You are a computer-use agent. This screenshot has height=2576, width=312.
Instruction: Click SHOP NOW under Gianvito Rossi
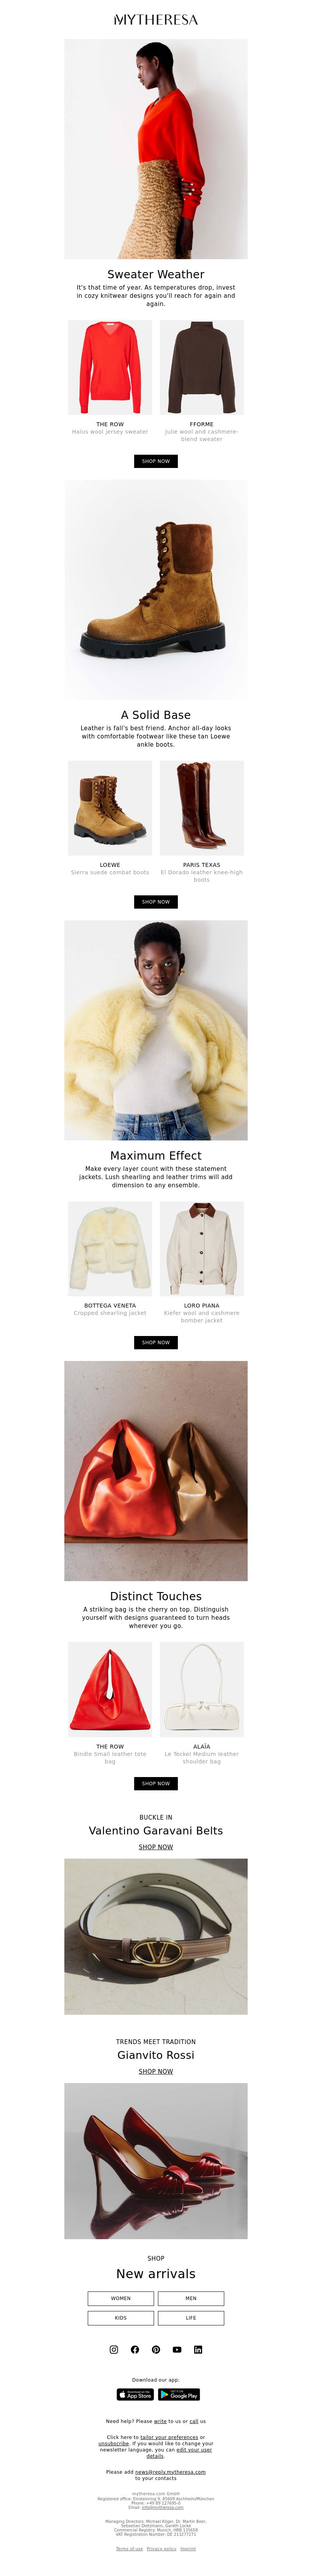[x=156, y=2071]
